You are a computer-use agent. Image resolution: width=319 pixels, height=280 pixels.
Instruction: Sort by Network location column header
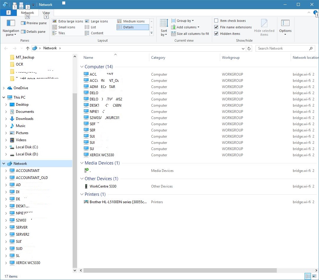click(305, 58)
